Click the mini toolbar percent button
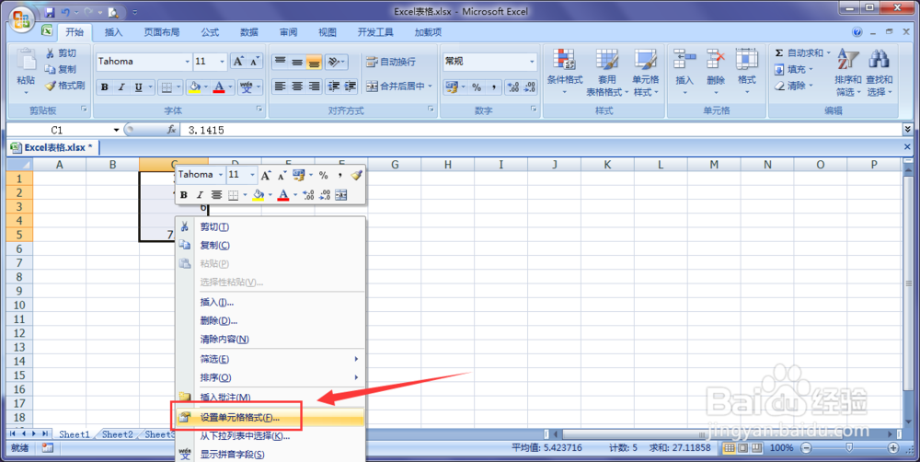The height and width of the screenshot is (462, 920). [x=323, y=175]
